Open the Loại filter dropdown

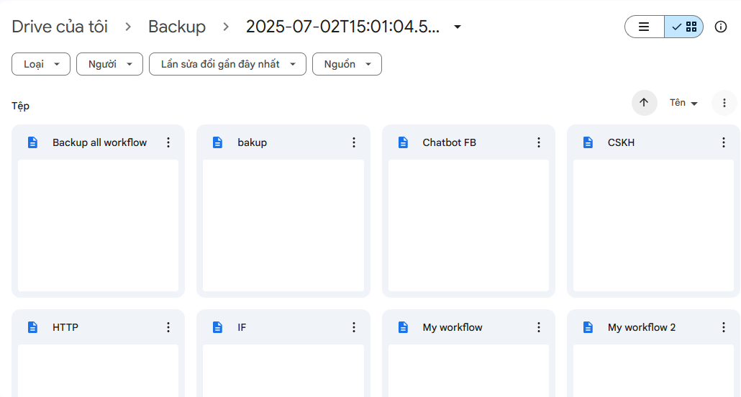[41, 64]
